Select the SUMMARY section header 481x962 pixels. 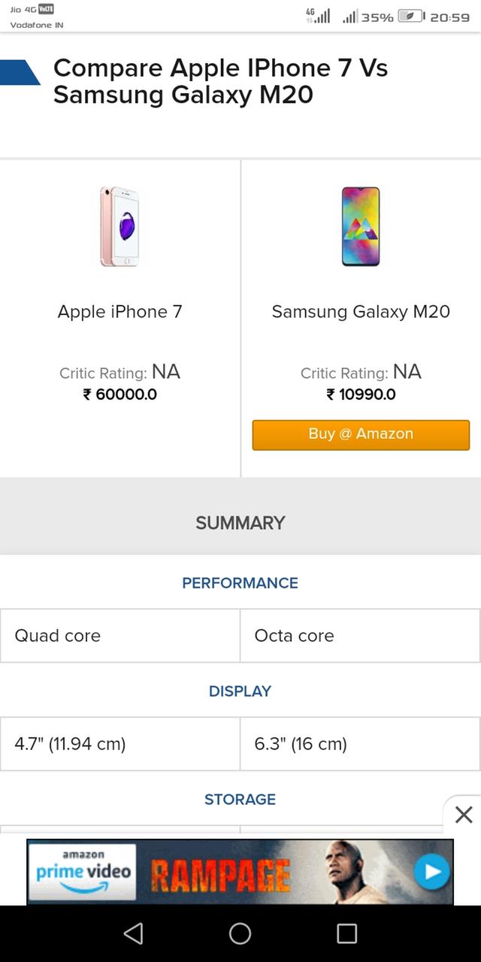(x=240, y=523)
